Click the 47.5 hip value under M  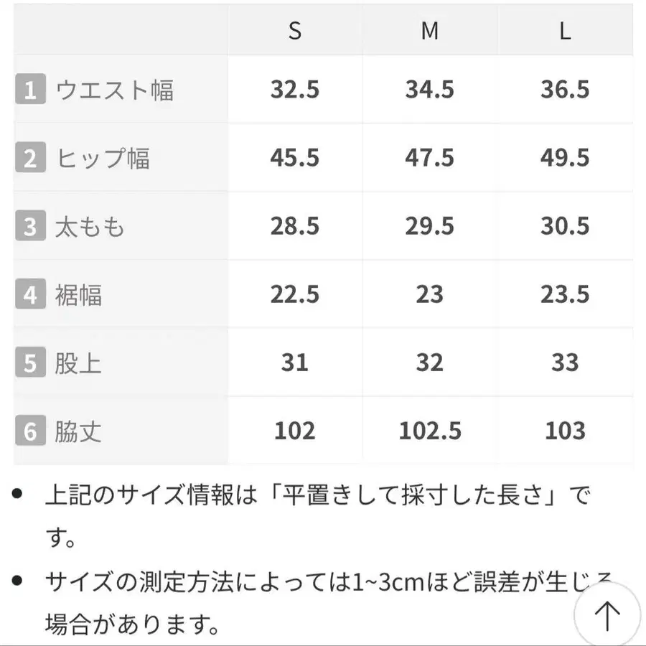pos(429,158)
